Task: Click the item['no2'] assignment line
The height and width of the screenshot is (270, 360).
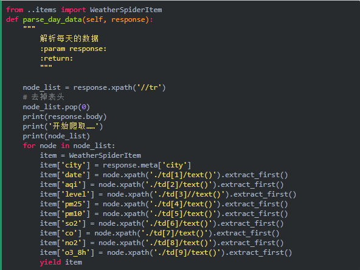Action: (x=162, y=243)
